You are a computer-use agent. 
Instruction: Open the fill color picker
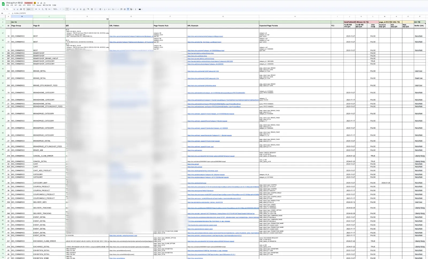[88, 9]
